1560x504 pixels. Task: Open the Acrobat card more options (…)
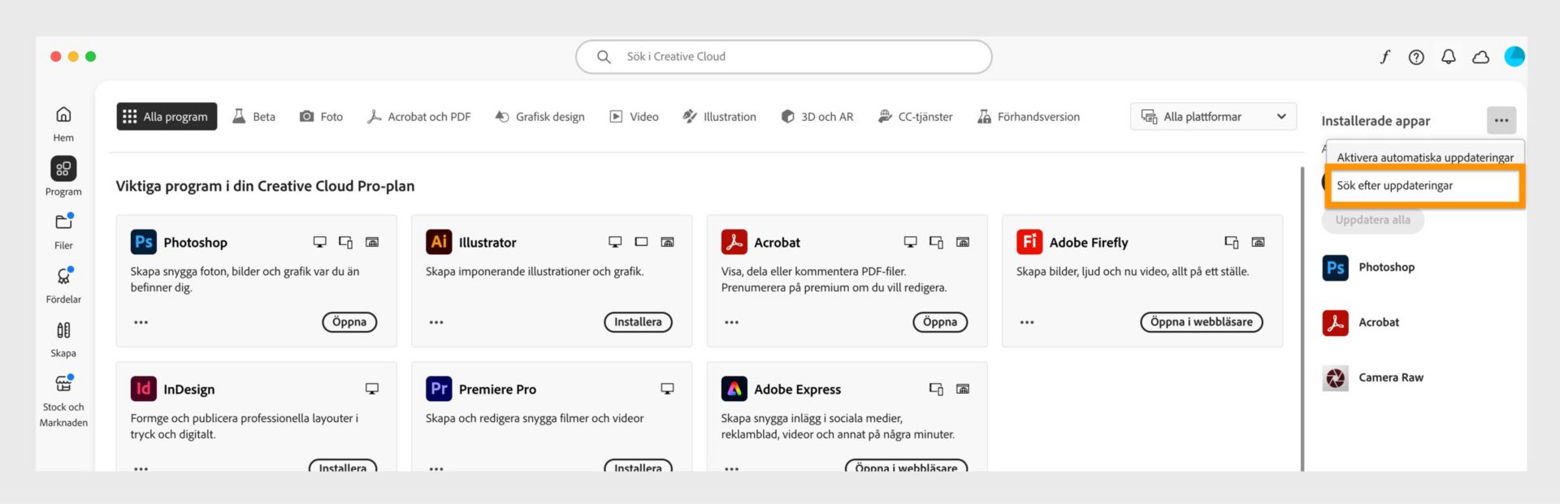point(731,322)
